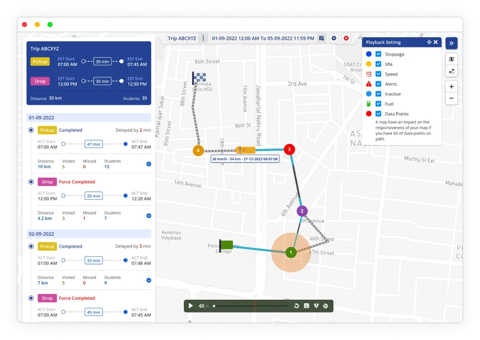480x340 pixels.
Task: Open the 4X playback speed dropdown
Action: (x=201, y=305)
